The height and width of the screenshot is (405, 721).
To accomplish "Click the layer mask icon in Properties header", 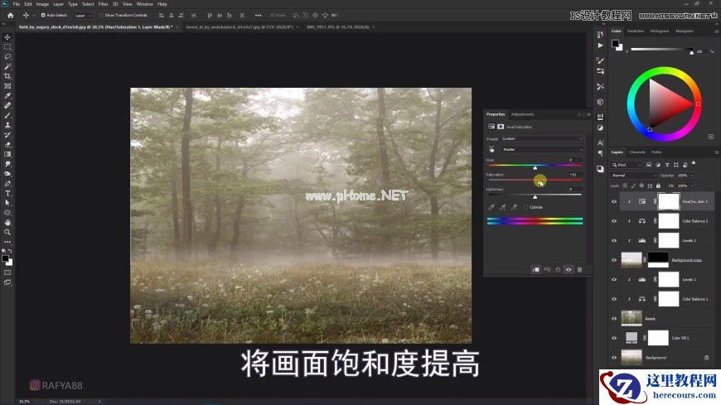I will point(501,127).
